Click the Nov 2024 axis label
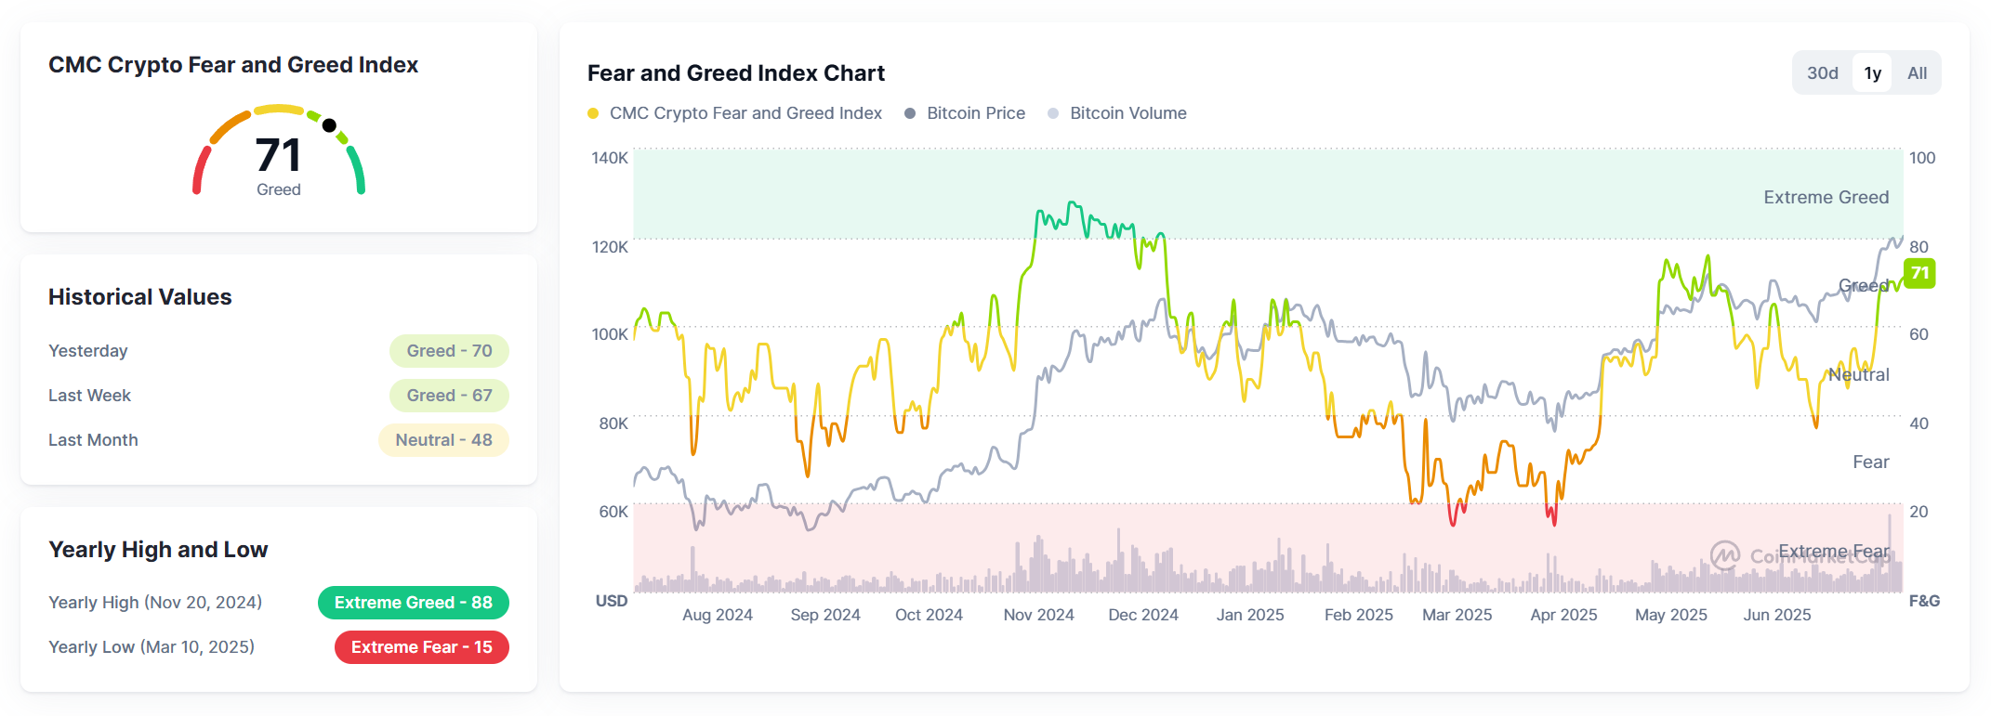 tap(1038, 615)
